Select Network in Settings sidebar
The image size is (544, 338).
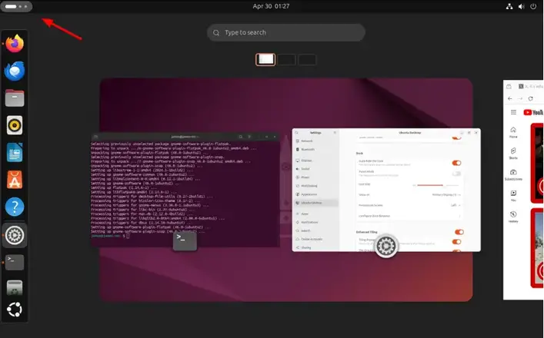[x=315, y=141]
